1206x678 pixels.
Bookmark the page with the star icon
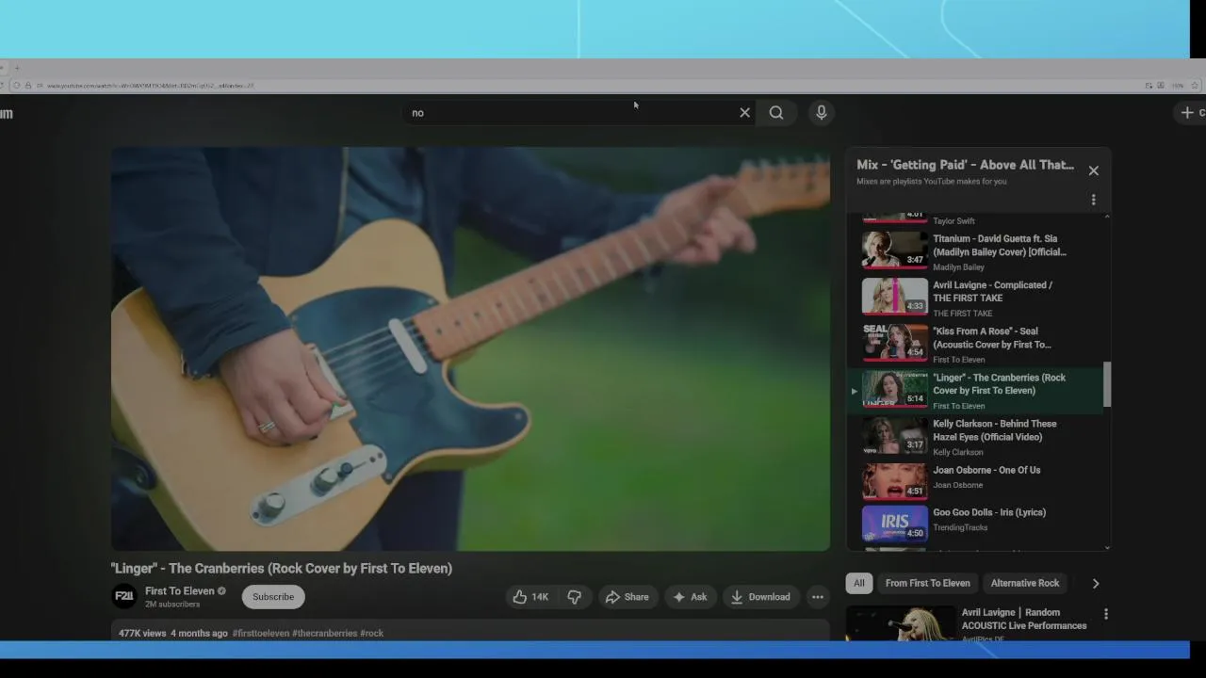click(1195, 86)
